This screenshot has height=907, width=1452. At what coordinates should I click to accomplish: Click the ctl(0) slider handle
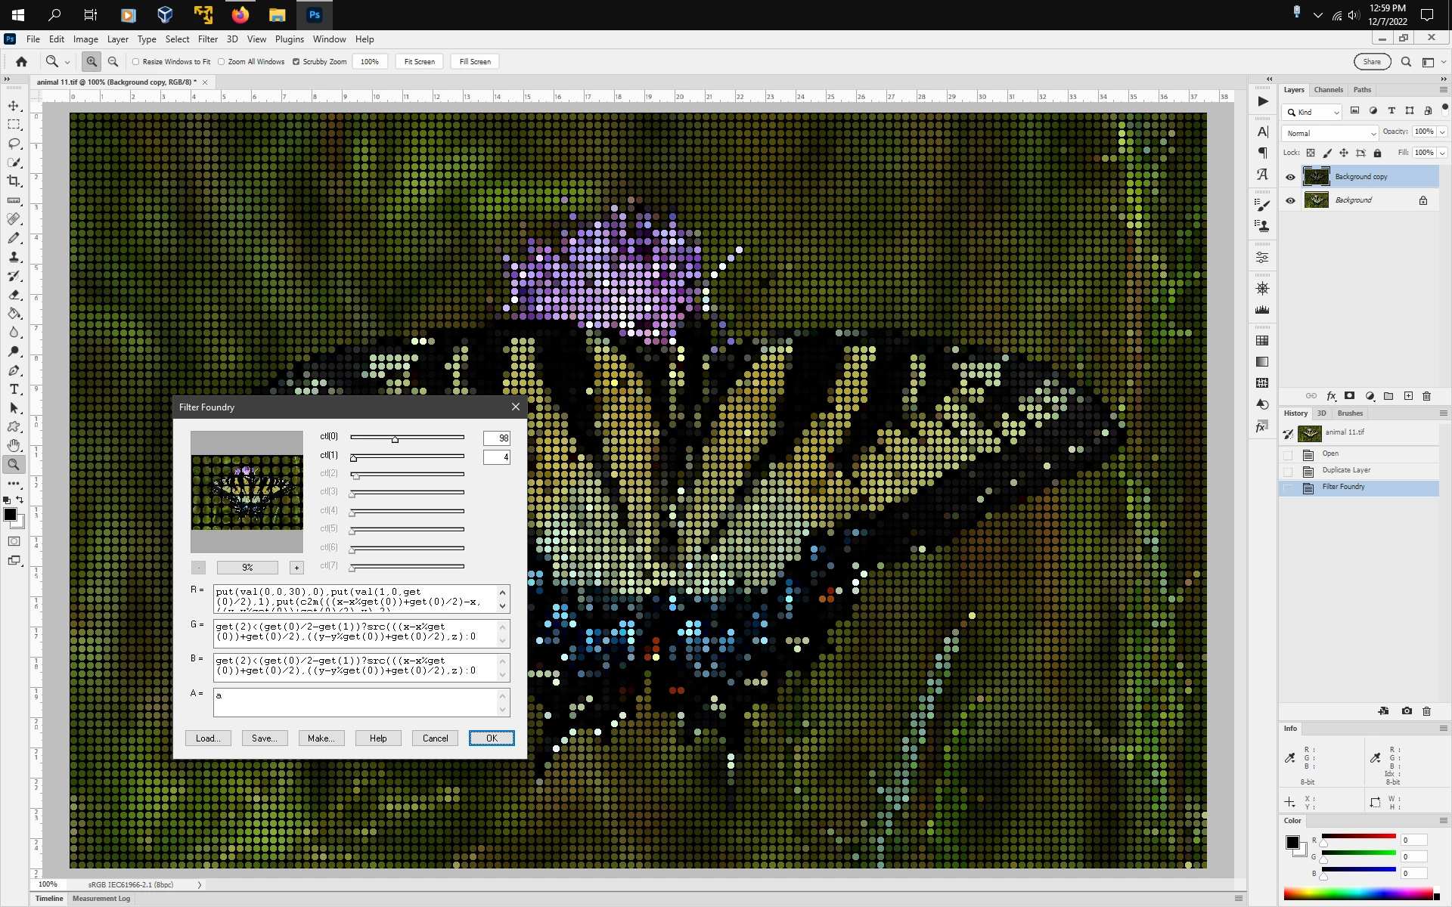pos(395,439)
